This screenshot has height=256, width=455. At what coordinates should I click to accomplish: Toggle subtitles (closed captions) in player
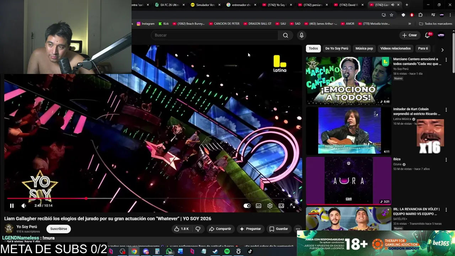click(258, 206)
